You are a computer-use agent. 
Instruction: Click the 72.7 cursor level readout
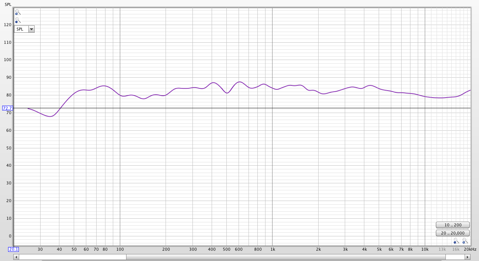(x=7, y=108)
